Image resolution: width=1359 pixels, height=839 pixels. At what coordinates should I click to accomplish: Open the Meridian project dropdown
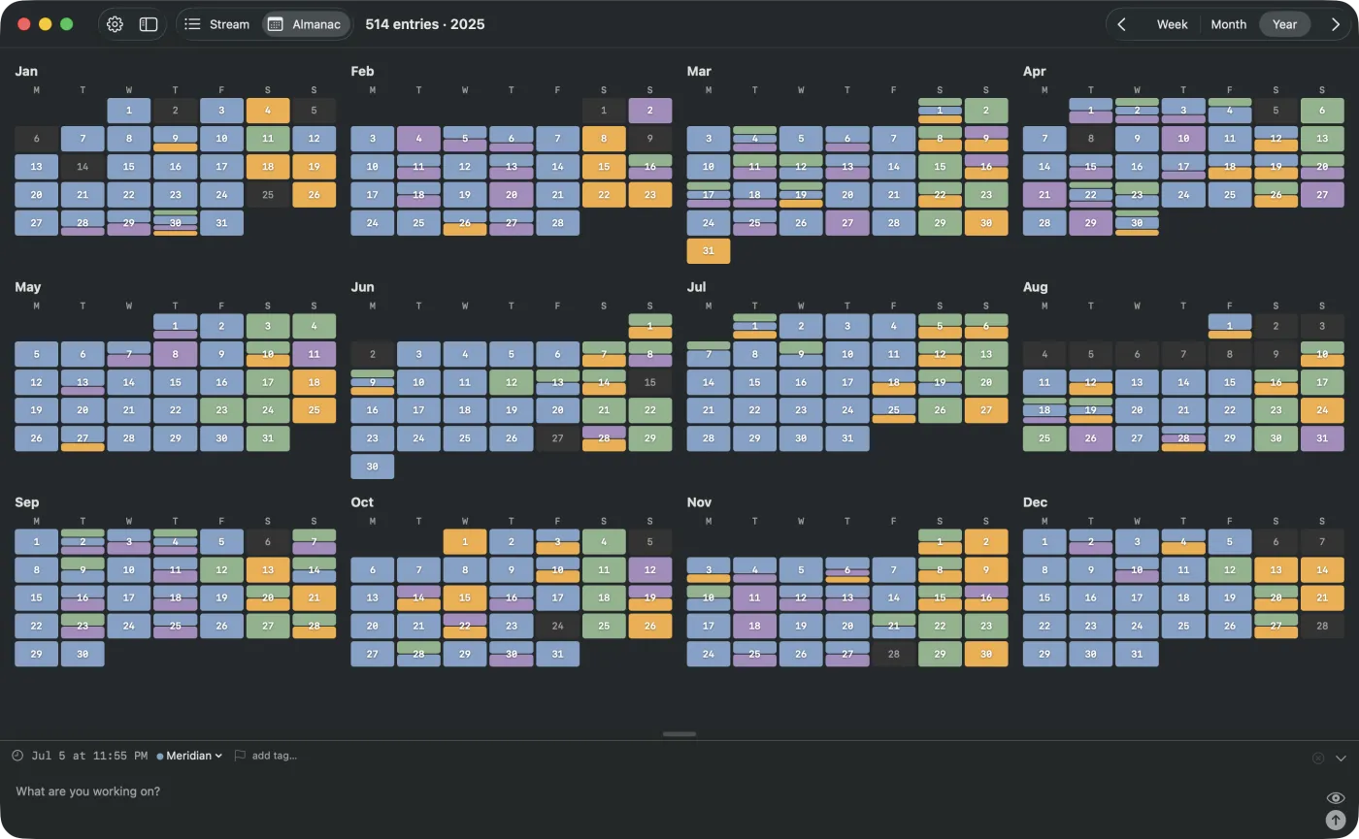[189, 756]
